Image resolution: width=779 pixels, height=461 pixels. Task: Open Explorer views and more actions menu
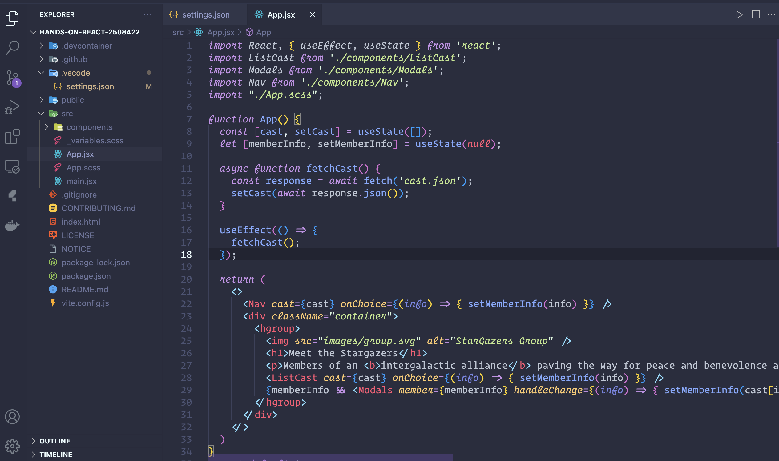point(148,14)
